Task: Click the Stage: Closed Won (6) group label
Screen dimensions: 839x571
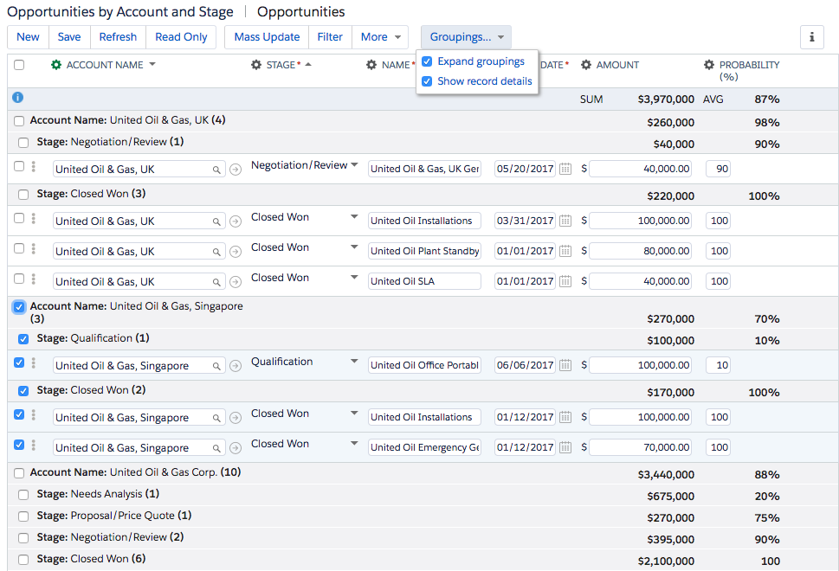Action: (91, 559)
